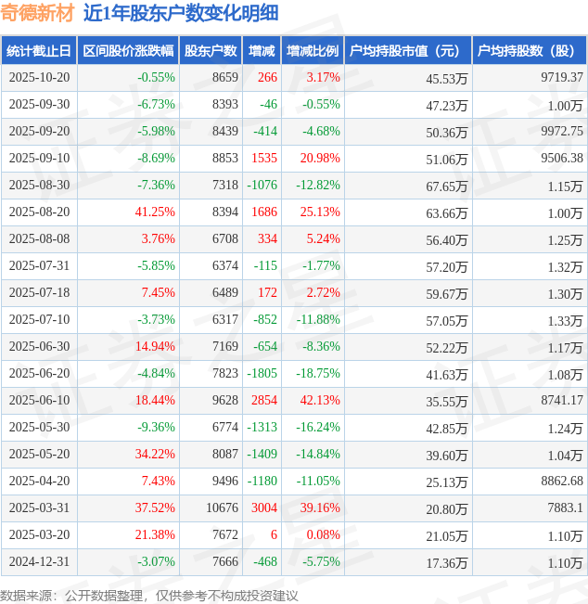
Task: Click the -1805 decrease value cell
Action: click(262, 374)
